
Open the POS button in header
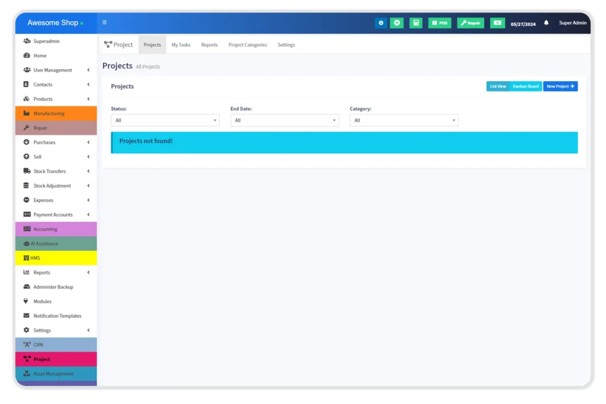tap(440, 23)
